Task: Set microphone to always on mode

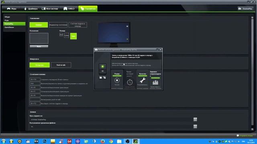Action: tap(39, 65)
